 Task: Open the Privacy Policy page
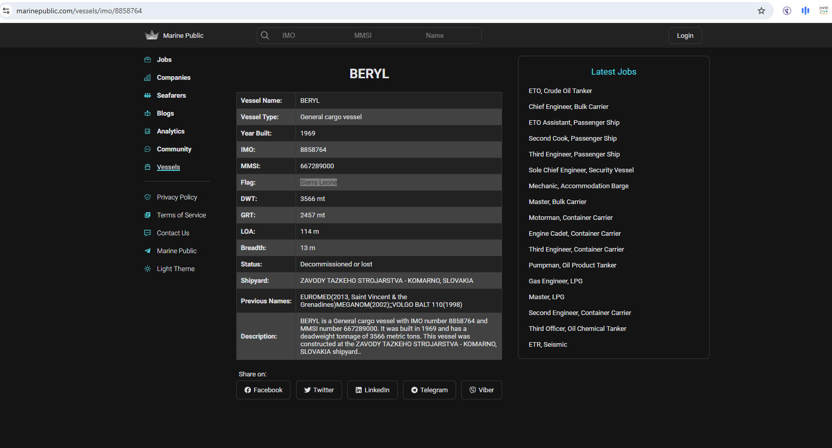point(176,197)
